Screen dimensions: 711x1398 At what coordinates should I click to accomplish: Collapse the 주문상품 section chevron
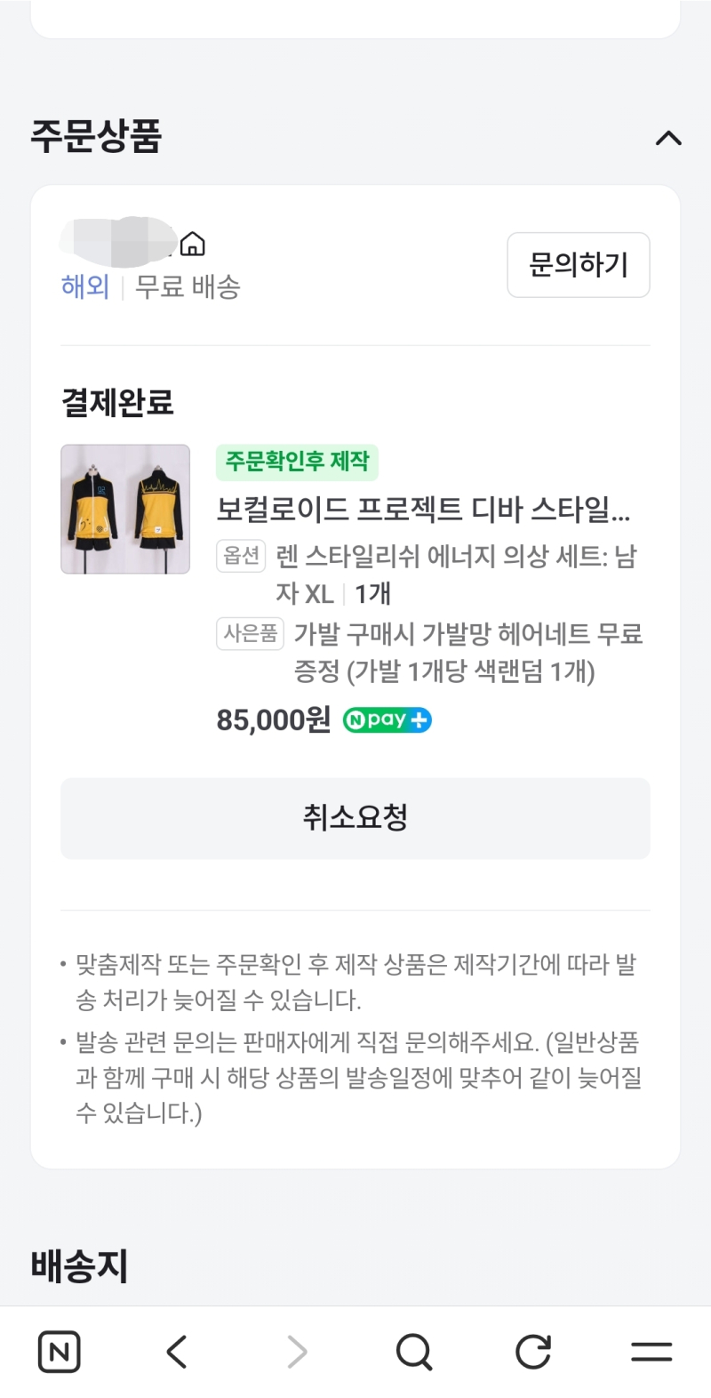coord(668,138)
